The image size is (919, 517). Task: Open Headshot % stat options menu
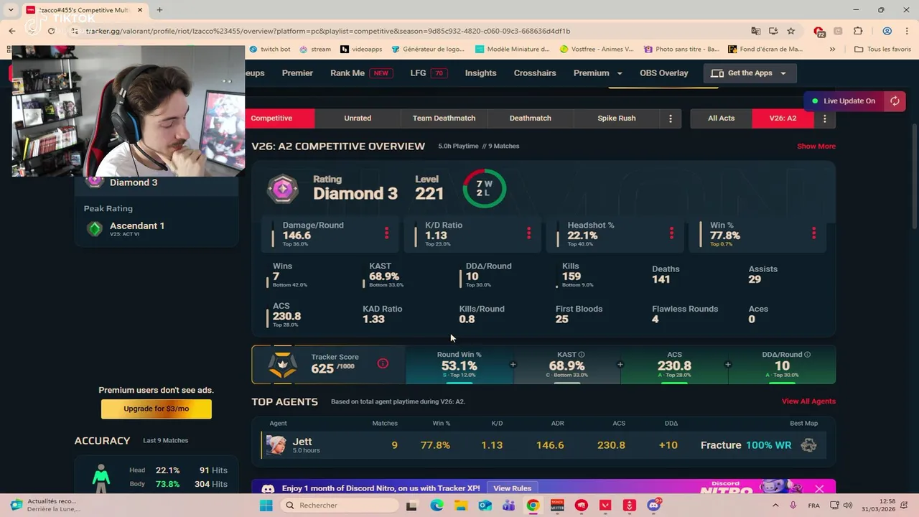[x=671, y=233]
